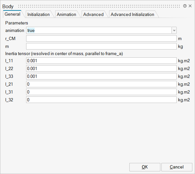Close the Body dialog
The width and height of the screenshot is (195, 174).
pyautogui.click(x=190, y=6)
